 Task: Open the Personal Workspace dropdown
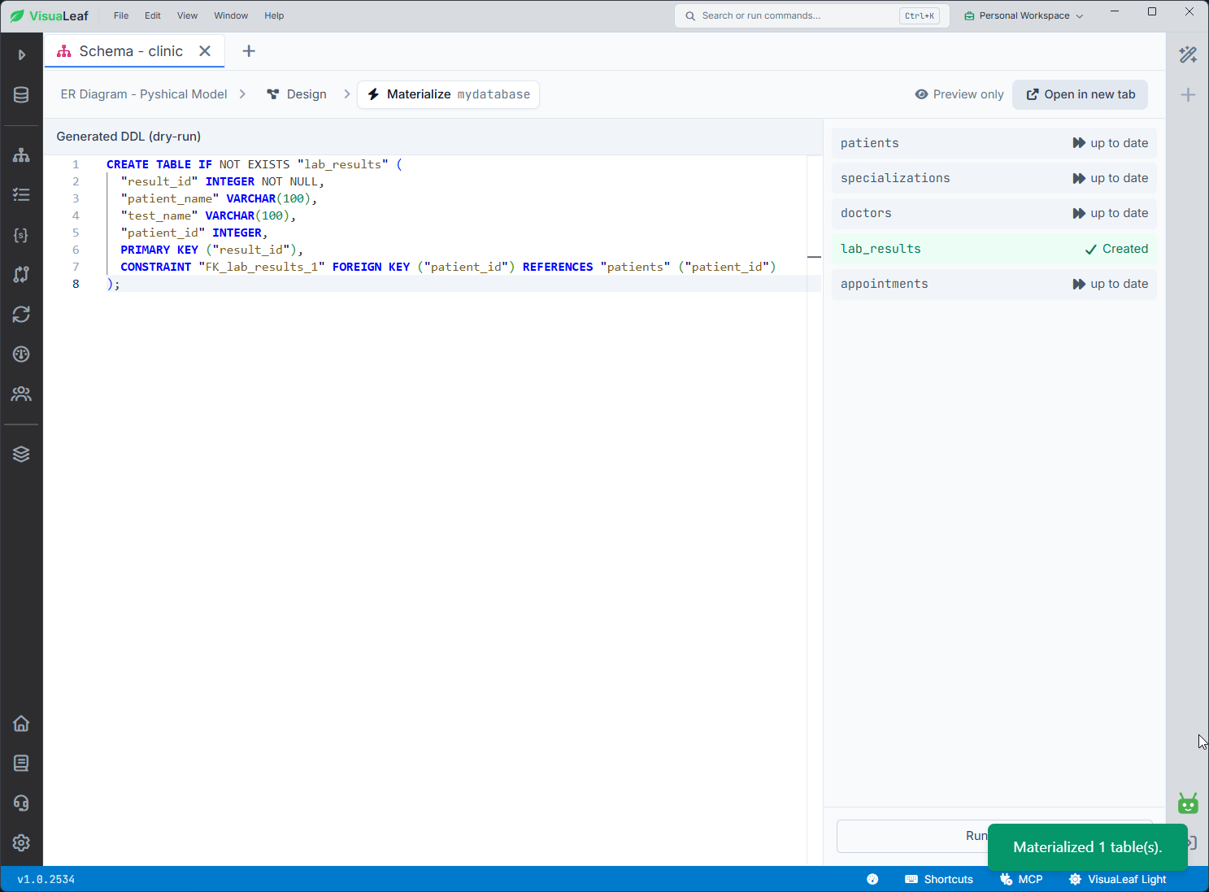1024,15
